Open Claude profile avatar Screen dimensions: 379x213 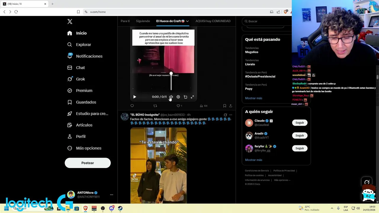(249, 123)
